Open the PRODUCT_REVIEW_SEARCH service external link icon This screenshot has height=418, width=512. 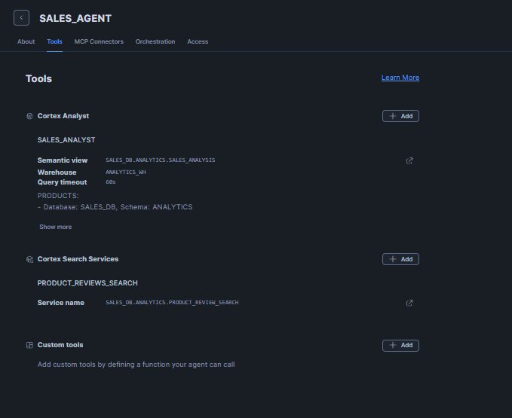coord(409,303)
